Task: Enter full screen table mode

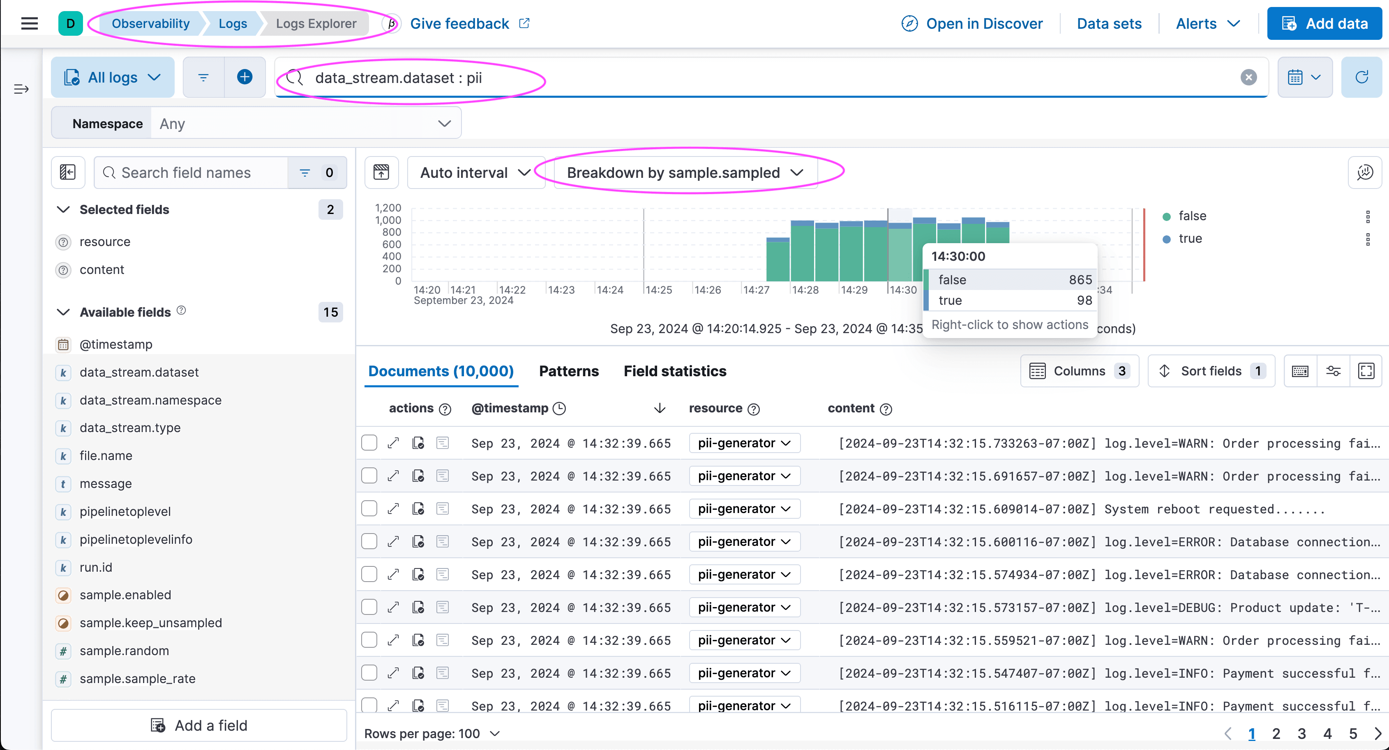Action: pyautogui.click(x=1366, y=371)
